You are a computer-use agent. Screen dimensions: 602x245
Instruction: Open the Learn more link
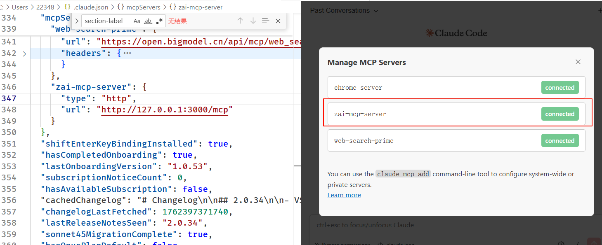344,195
